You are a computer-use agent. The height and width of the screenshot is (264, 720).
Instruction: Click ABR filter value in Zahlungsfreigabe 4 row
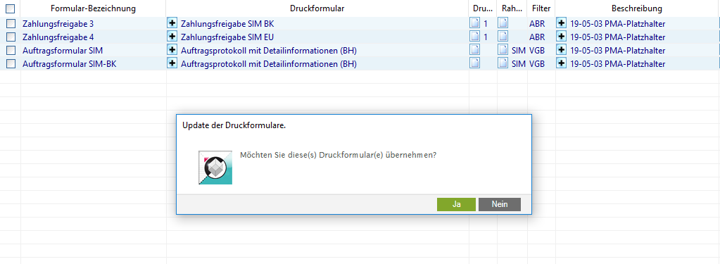pyautogui.click(x=537, y=37)
